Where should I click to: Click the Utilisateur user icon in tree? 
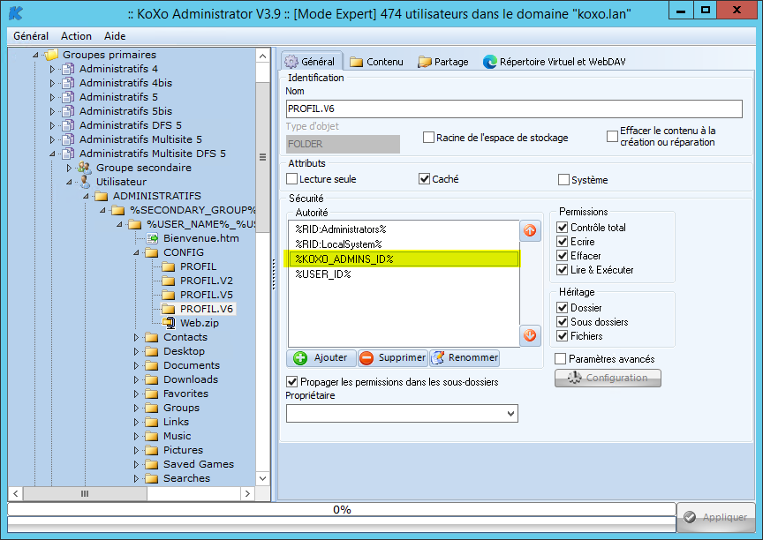tap(85, 182)
